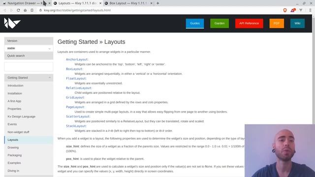The image size is (315, 177).
Task: Click the quick search input field
Action: point(29,67)
